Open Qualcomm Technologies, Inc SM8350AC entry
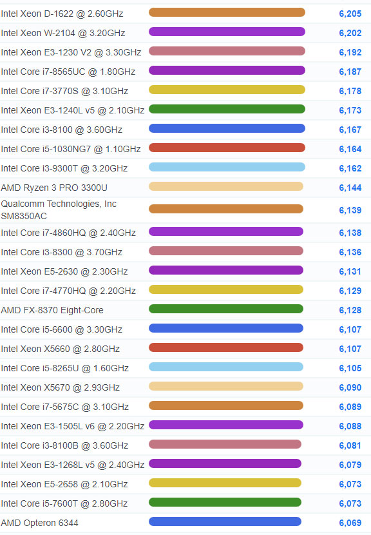Viewport: 371px width, 535px height. [x=59, y=210]
